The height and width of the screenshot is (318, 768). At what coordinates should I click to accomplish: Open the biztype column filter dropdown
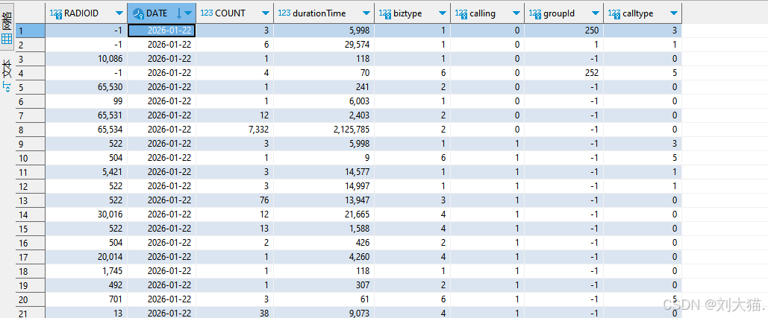coord(443,13)
